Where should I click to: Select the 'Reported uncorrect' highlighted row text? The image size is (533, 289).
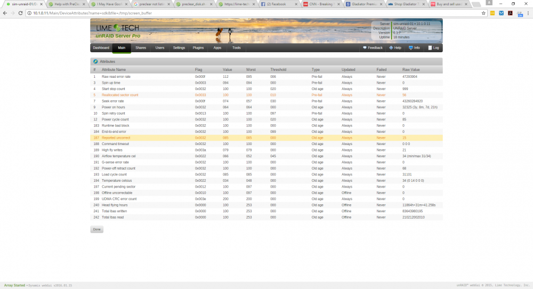click(x=116, y=138)
